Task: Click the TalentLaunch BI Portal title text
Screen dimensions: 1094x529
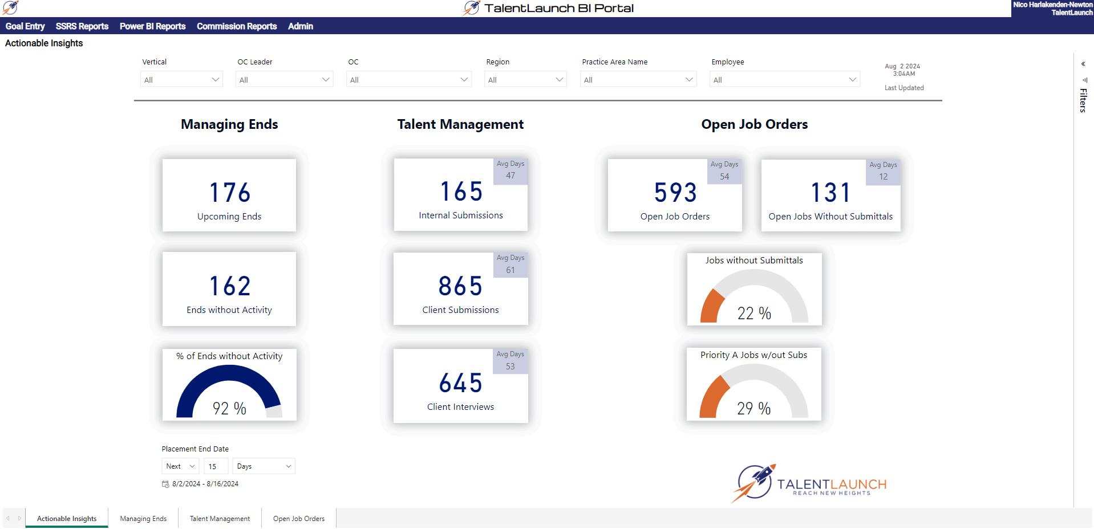Action: coord(559,8)
